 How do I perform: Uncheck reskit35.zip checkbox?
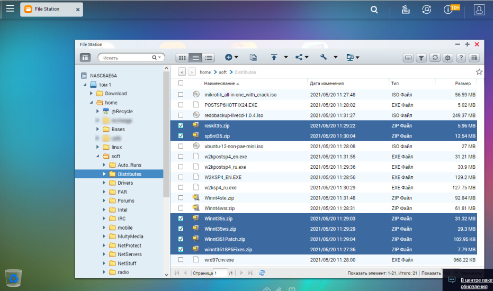(181, 125)
